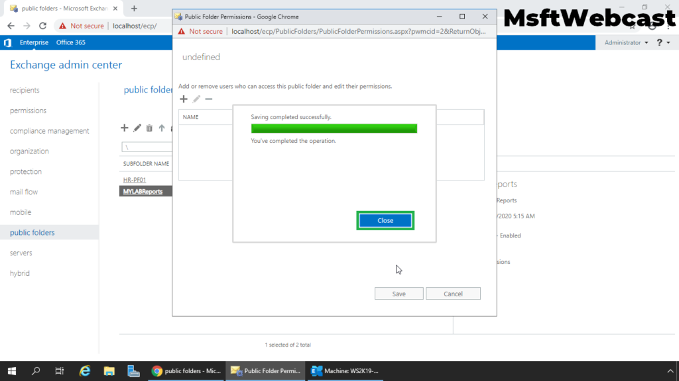Go to parent folder with up arrow icon
This screenshot has height=381, width=679.
click(162, 128)
